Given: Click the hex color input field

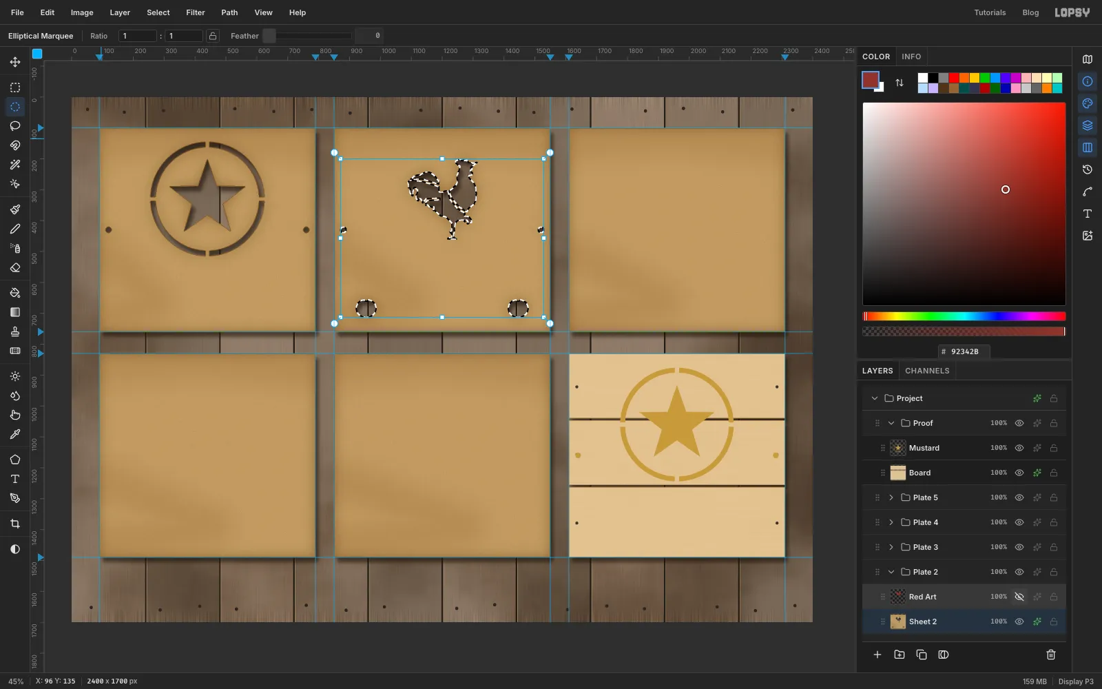Looking at the screenshot, I should 964,351.
